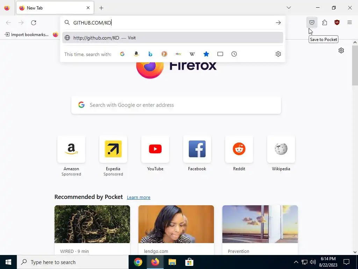This screenshot has height=269, width=358.
Task: Open the Firefox View pinned icon
Action: 7,8
